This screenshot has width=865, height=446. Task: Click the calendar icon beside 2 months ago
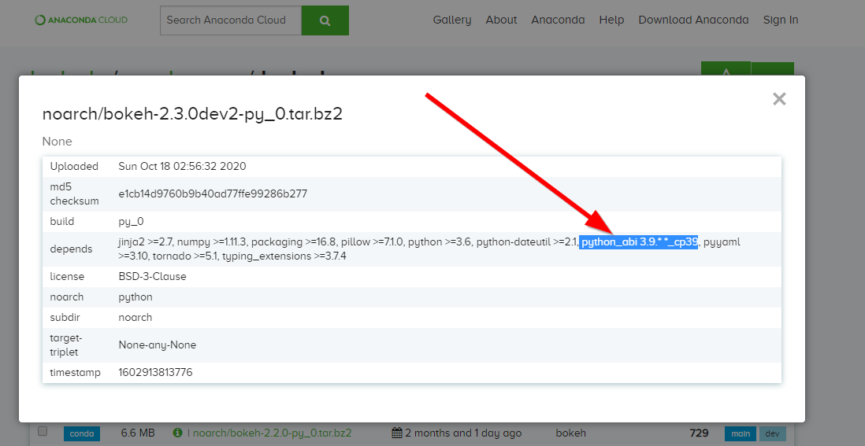[x=396, y=433]
